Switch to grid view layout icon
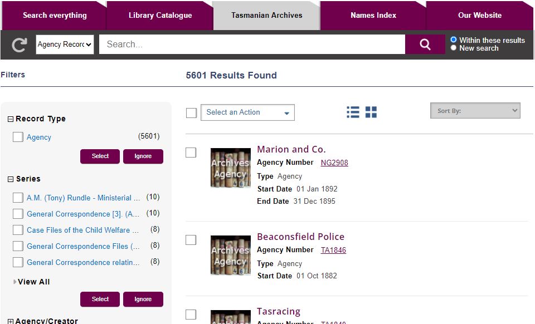Image resolution: width=535 pixels, height=324 pixels. pos(371,112)
